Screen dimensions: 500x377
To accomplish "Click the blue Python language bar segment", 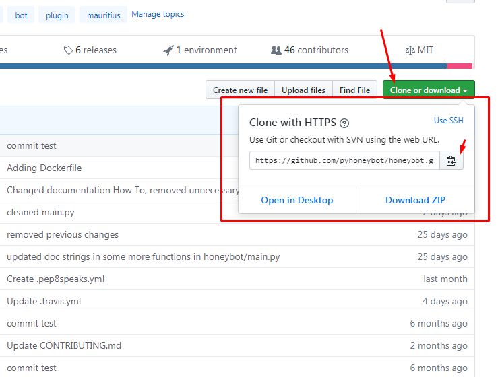I will 223,66.
